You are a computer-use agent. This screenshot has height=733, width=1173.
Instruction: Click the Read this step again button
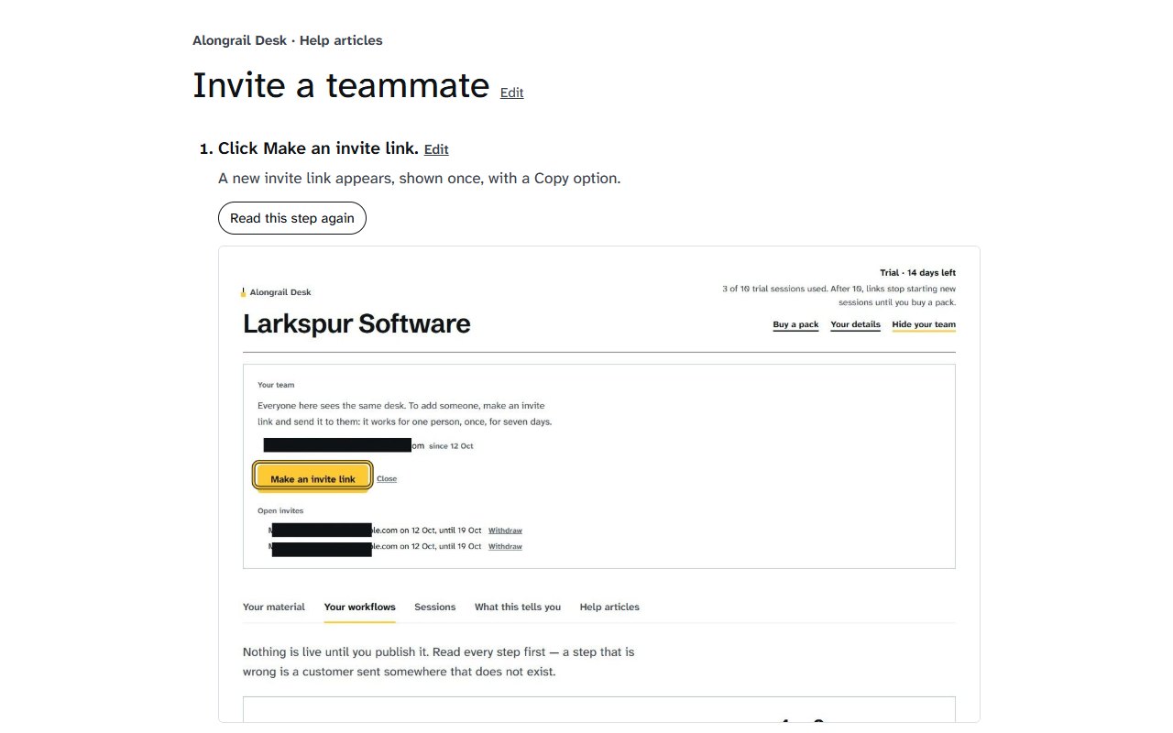[292, 218]
